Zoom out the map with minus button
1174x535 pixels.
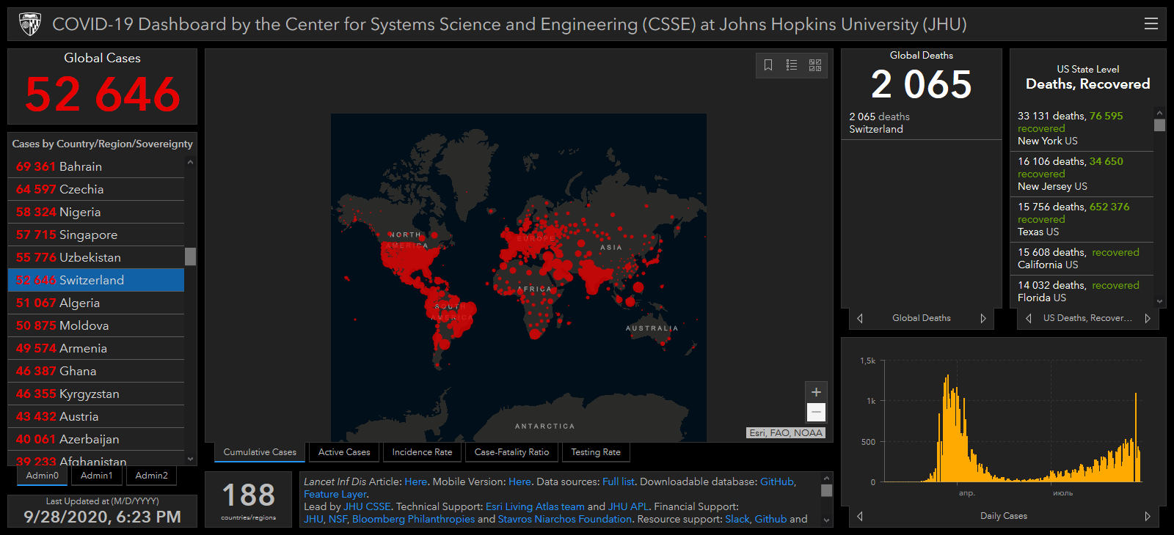point(816,413)
